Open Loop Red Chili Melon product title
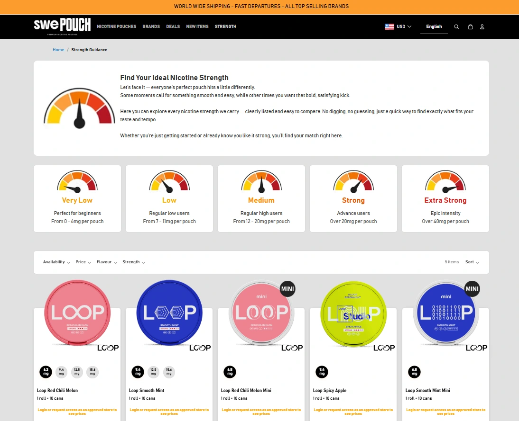519x421 pixels. click(57, 391)
